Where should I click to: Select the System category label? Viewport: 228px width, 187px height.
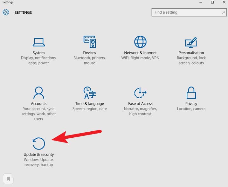point(39,53)
